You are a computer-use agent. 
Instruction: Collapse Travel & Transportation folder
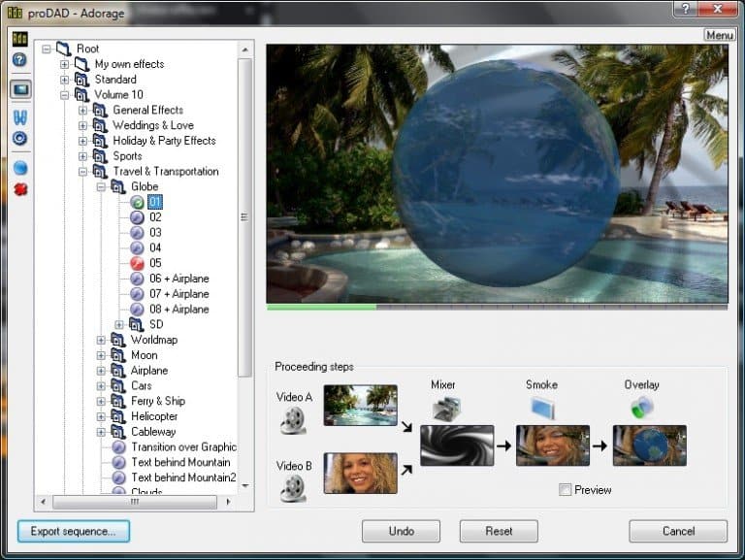[x=82, y=171]
